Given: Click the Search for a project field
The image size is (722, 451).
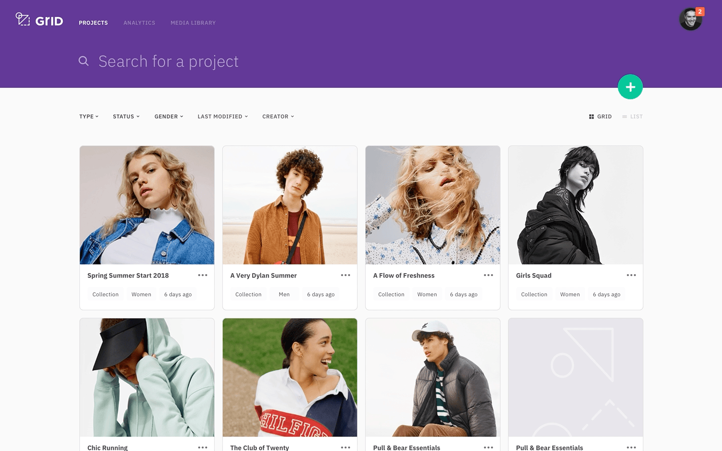Looking at the screenshot, I should click(169, 61).
